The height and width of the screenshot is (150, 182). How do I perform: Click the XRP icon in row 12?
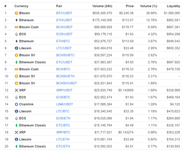coord(16,90)
